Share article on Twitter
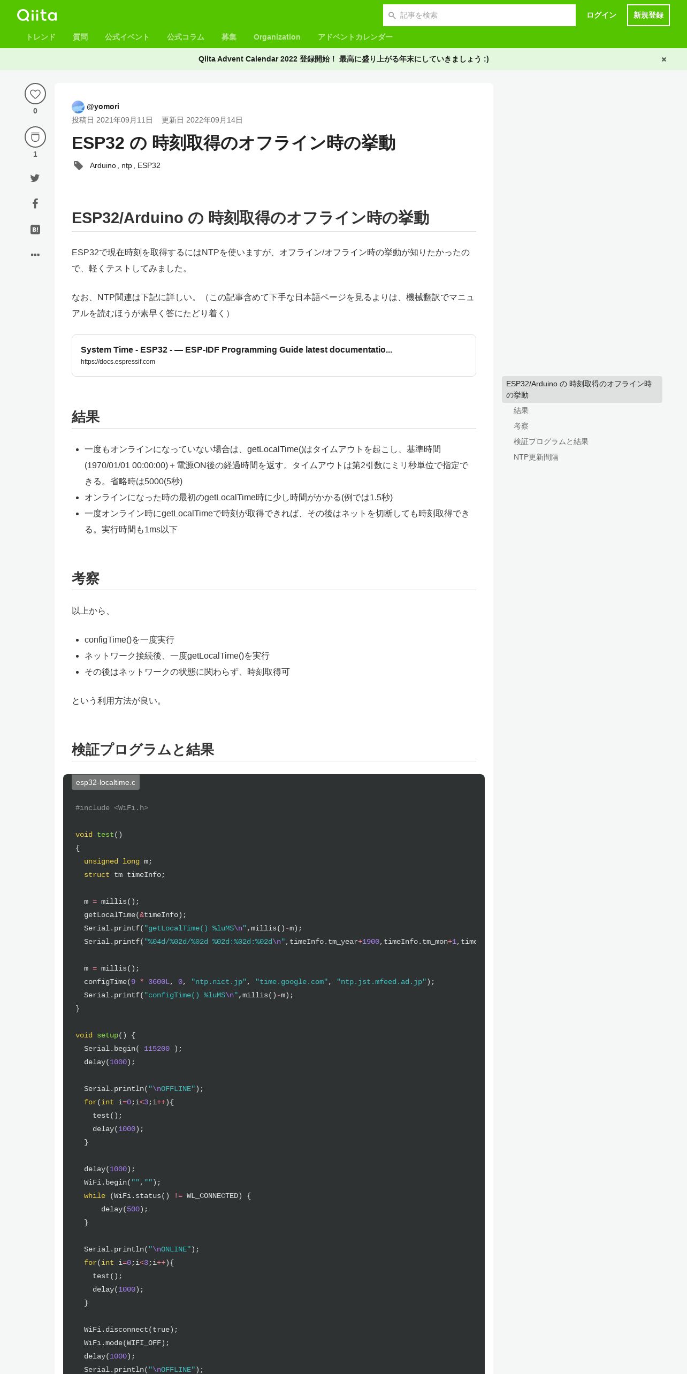The width and height of the screenshot is (687, 1374). point(35,178)
